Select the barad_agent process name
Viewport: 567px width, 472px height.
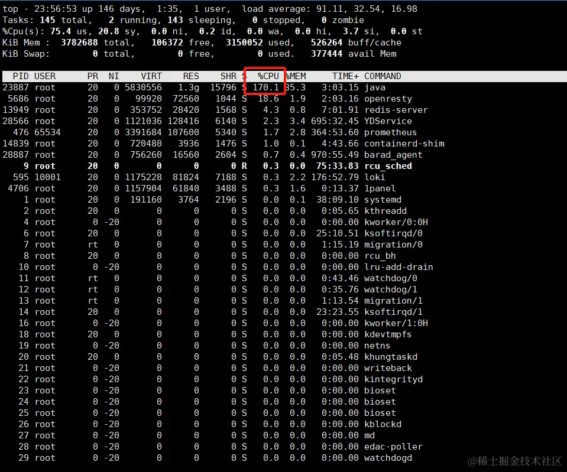tap(393, 155)
